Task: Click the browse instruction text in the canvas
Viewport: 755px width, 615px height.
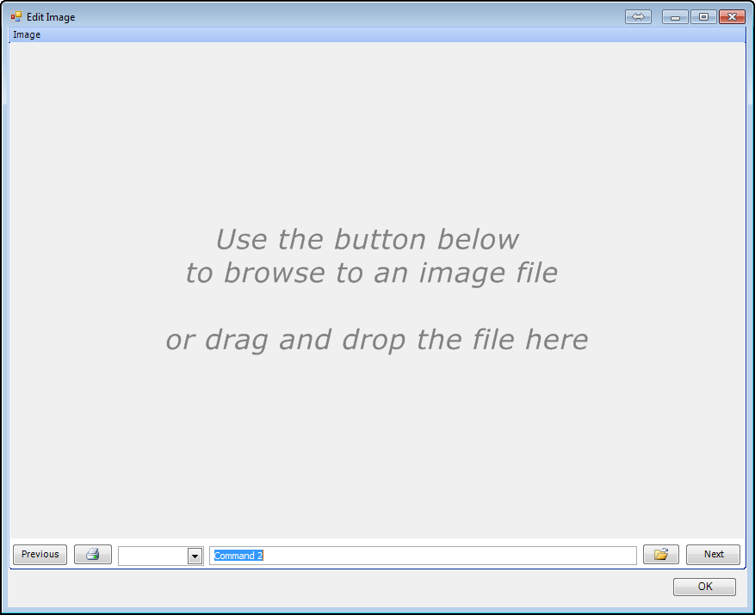Action: click(370, 255)
